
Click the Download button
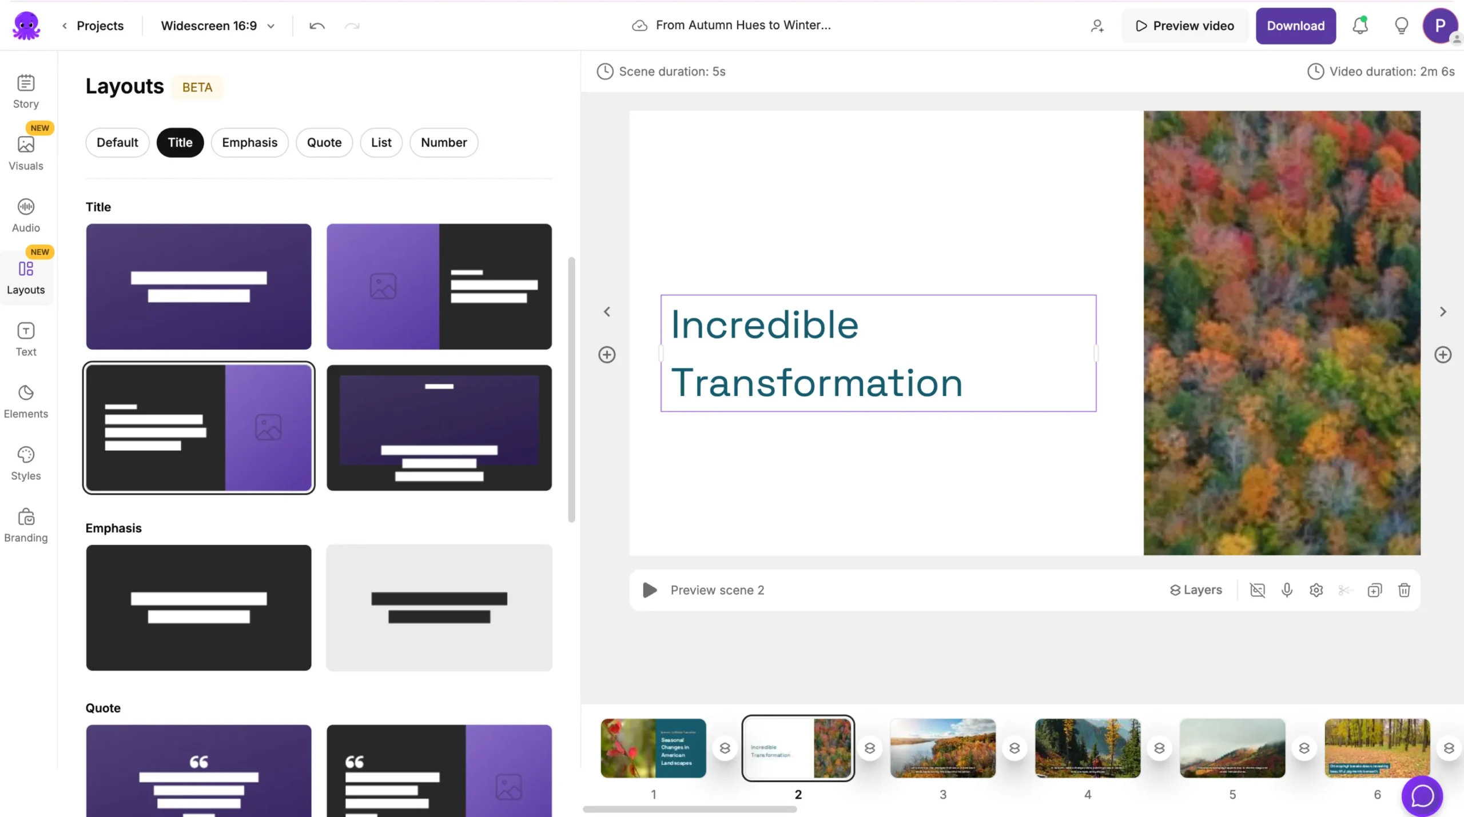click(x=1295, y=26)
